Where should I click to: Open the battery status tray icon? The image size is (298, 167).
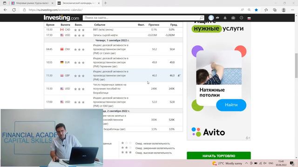256,163
